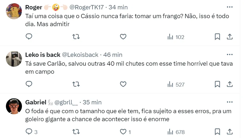Image resolution: width=245 pixels, height=138 pixels.
Task: Share Leko is back's tweet
Action: (x=229, y=84)
